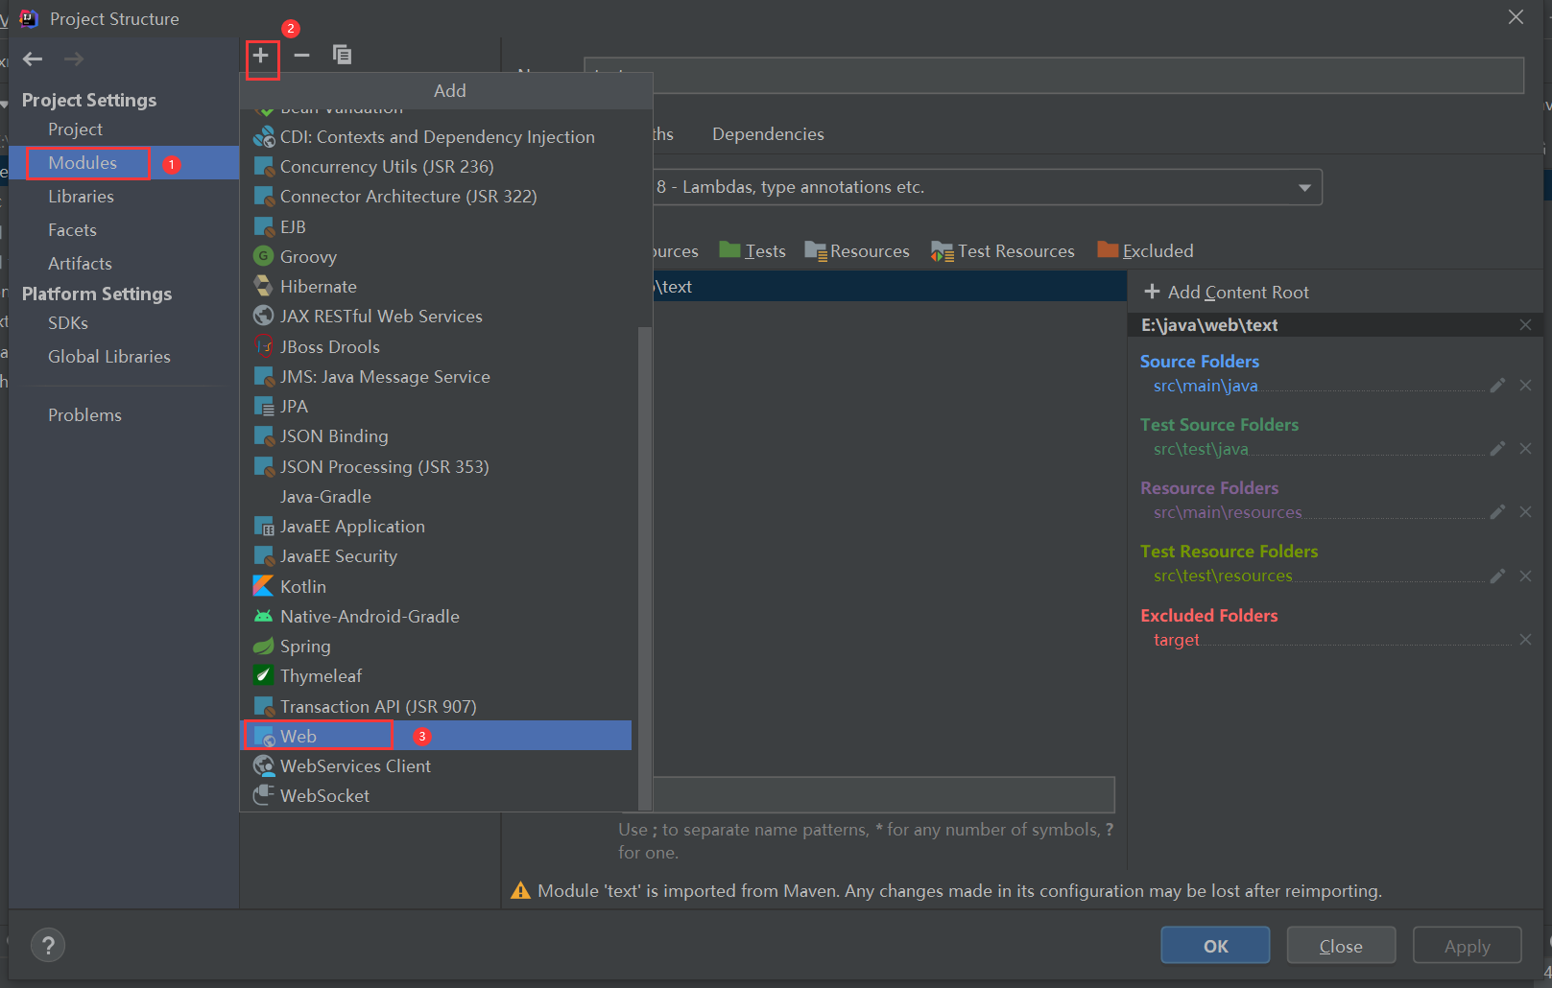
Task: Choose JSON Processing (JSR 353) entry
Action: tap(436, 467)
